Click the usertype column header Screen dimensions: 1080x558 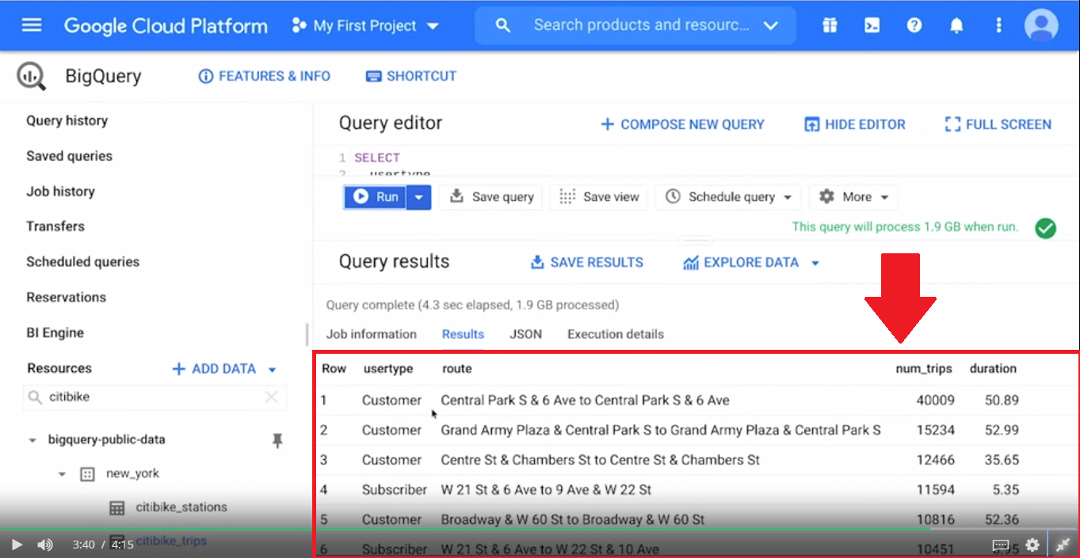pos(388,369)
